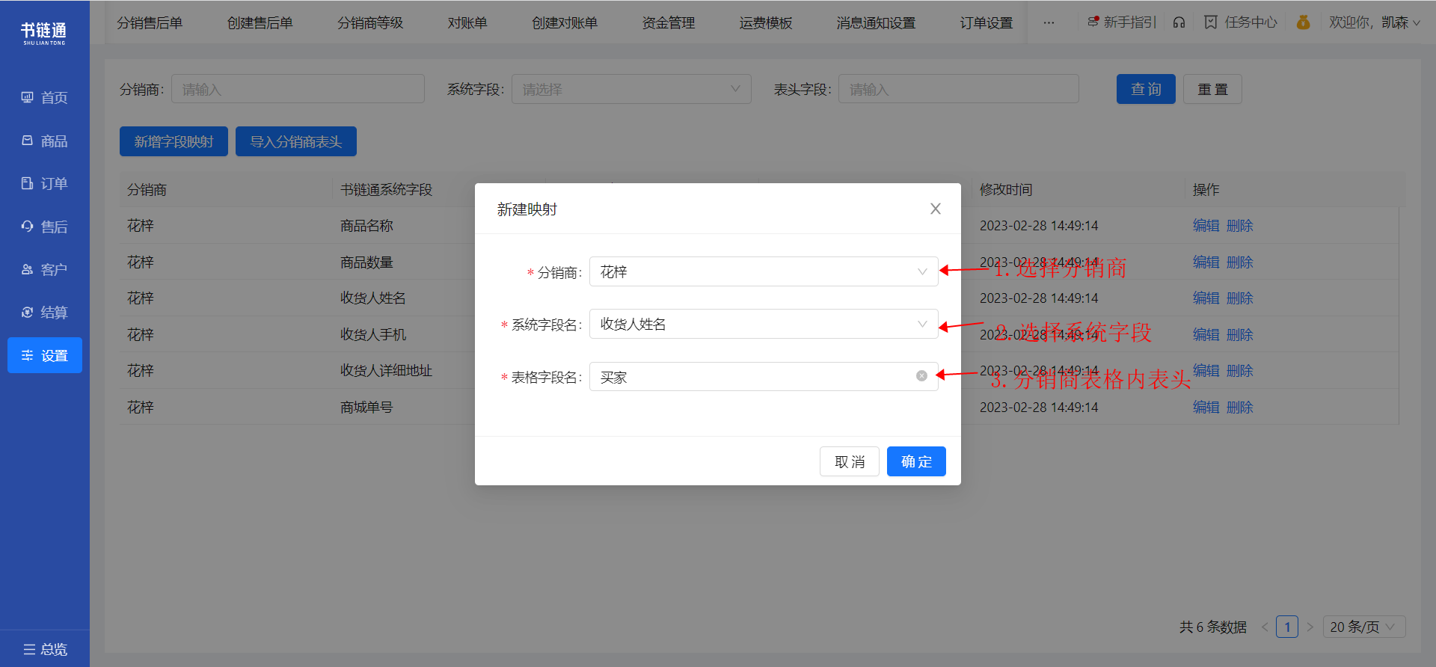Image resolution: width=1436 pixels, height=667 pixels.
Task: Select 售后 in the sidebar
Action: click(45, 227)
